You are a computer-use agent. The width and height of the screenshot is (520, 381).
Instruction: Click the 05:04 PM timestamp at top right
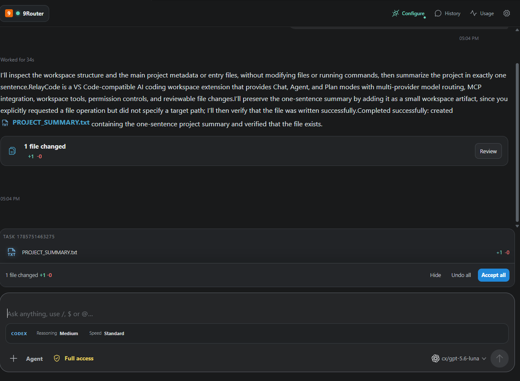point(469,39)
